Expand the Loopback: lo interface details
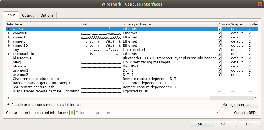This screenshot has width=264, height=130. click(x=9, y=54)
